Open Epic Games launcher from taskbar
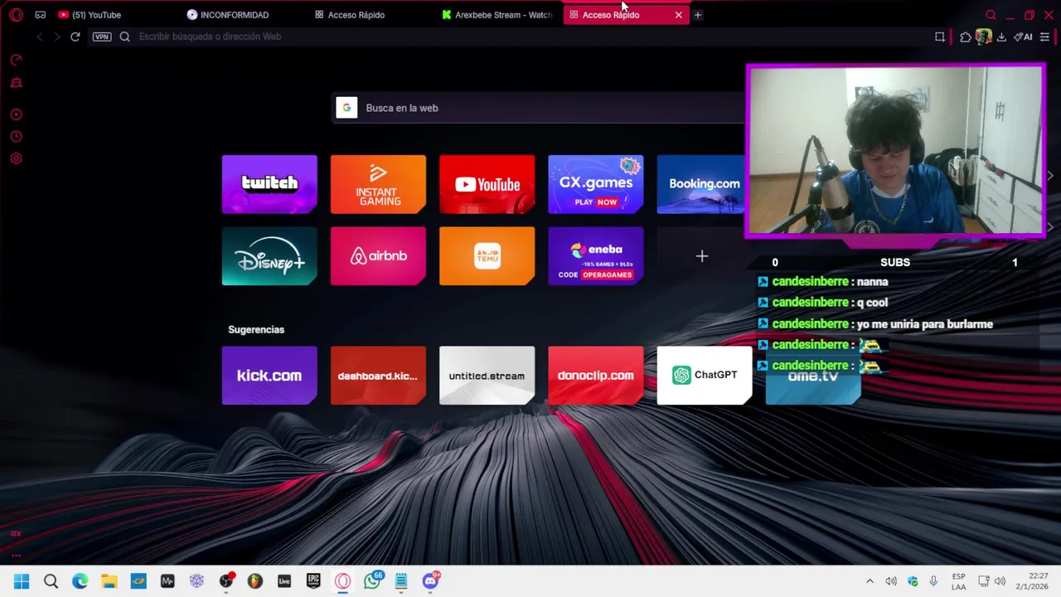This screenshot has height=597, width=1061. tap(313, 581)
